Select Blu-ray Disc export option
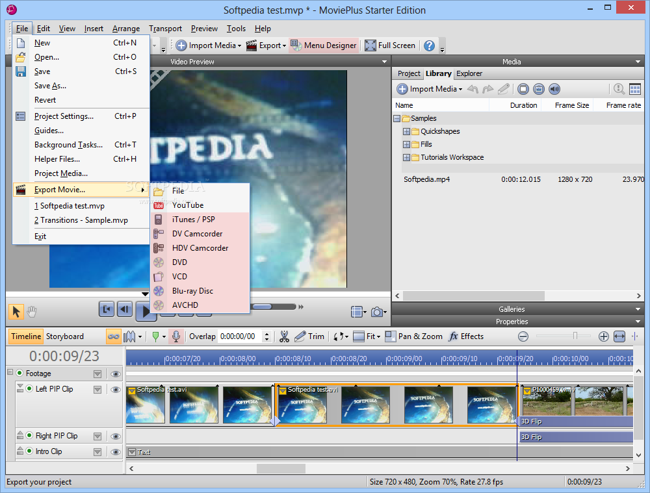 [200, 291]
